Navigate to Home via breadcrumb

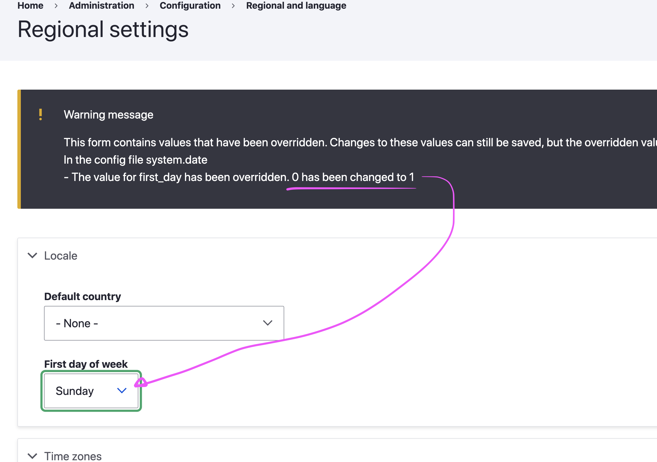tap(30, 5)
